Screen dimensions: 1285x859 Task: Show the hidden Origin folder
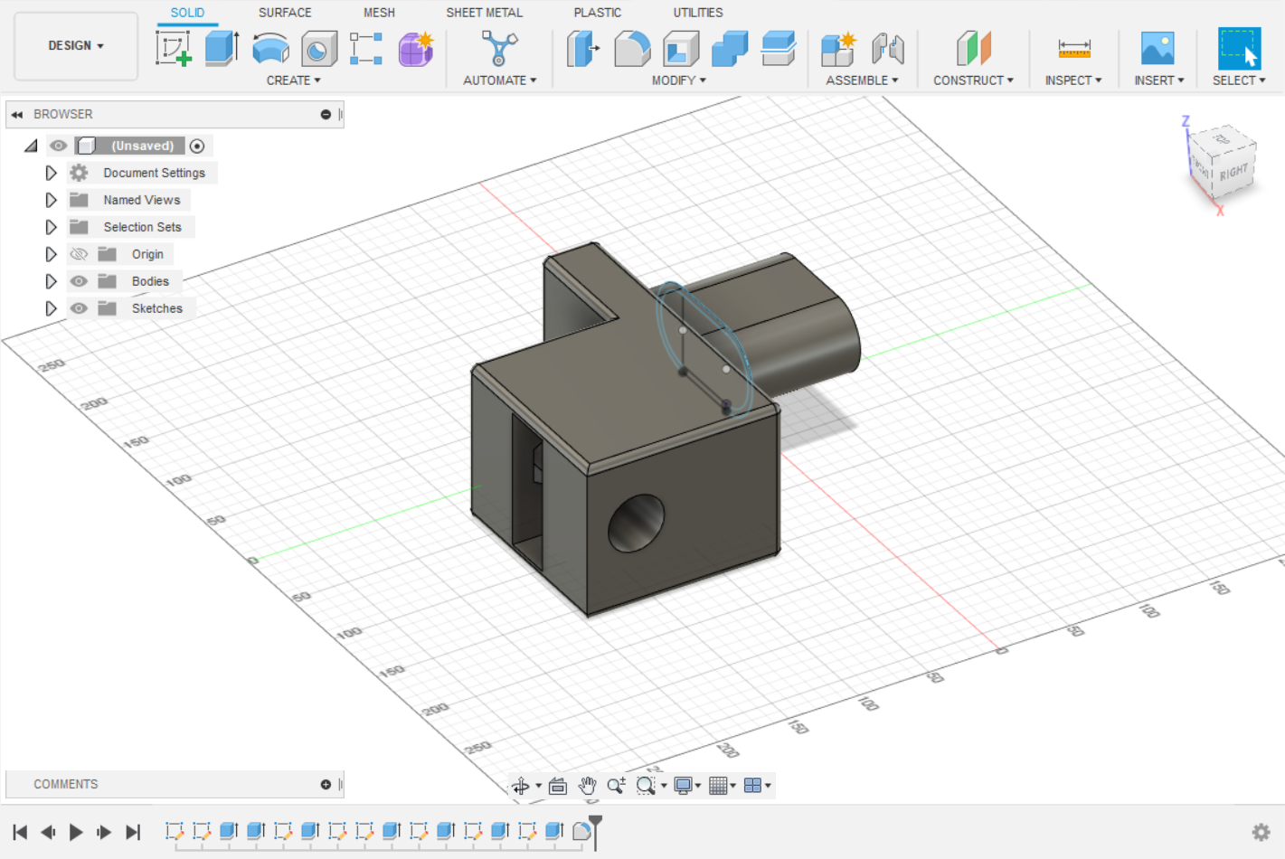[79, 254]
